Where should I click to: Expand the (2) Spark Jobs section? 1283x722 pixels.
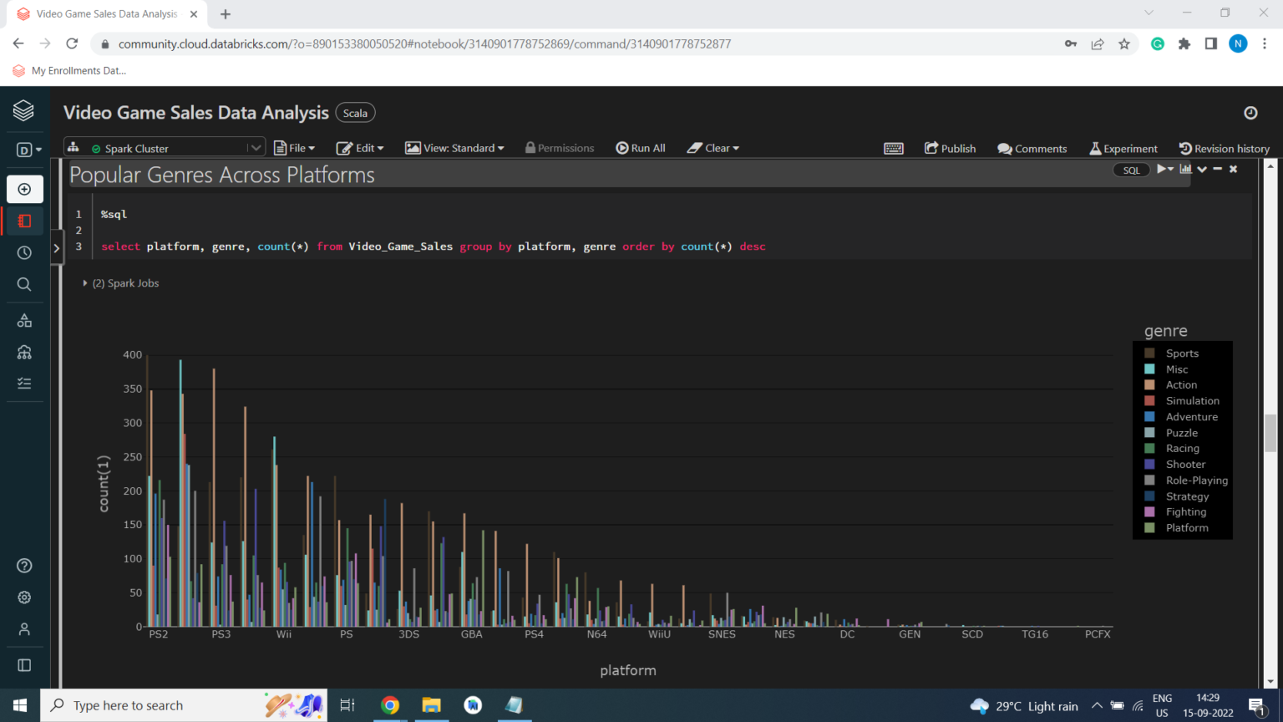[x=120, y=283]
